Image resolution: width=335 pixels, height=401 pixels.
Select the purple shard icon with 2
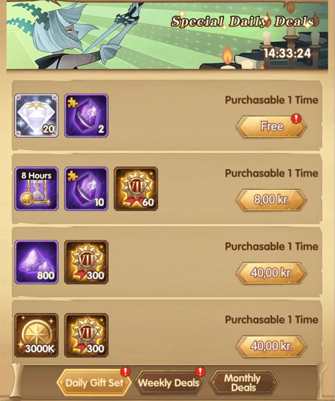pos(86,116)
